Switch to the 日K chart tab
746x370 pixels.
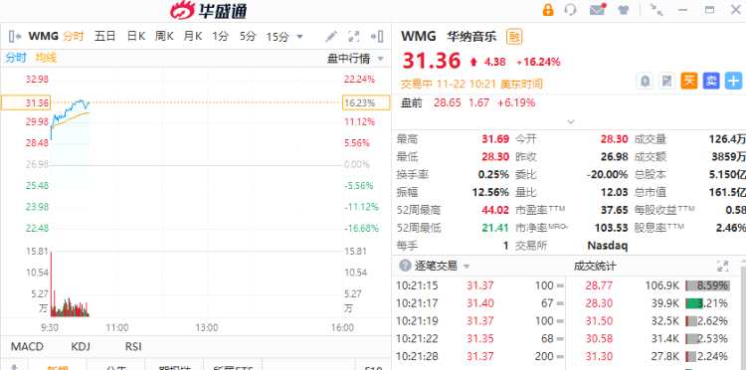pyautogui.click(x=135, y=36)
